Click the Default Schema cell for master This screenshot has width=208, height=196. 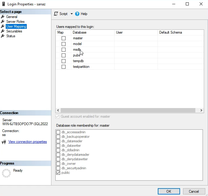point(181,38)
